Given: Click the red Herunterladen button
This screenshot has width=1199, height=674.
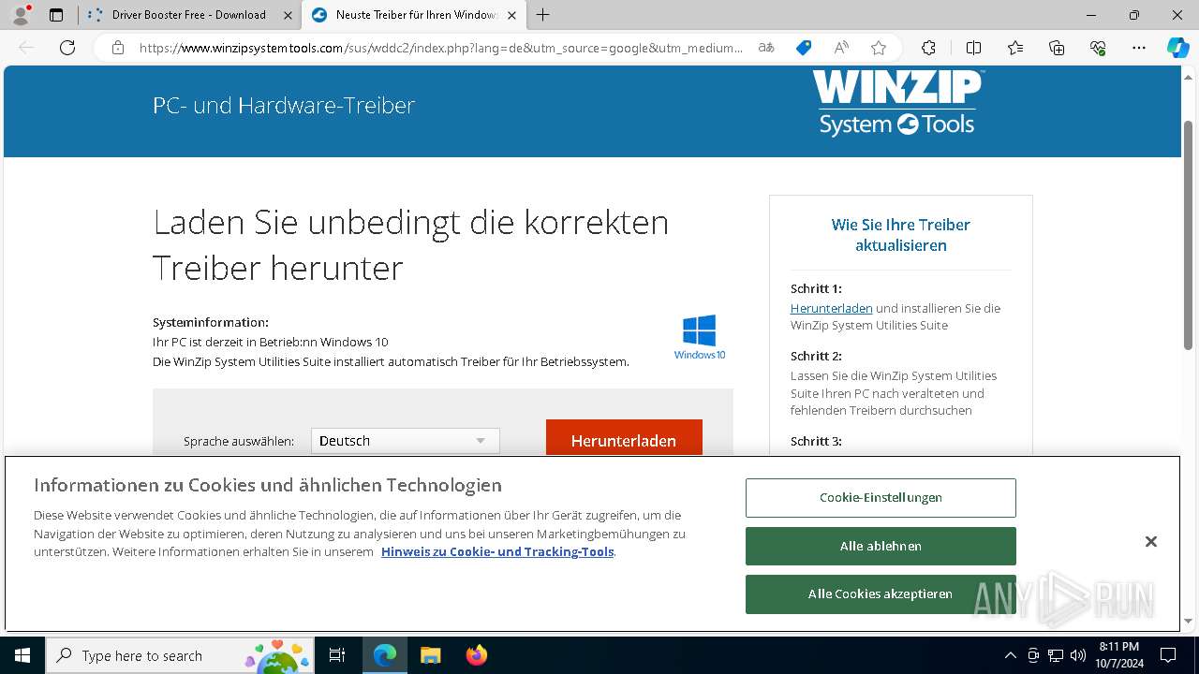Looking at the screenshot, I should click(624, 438).
